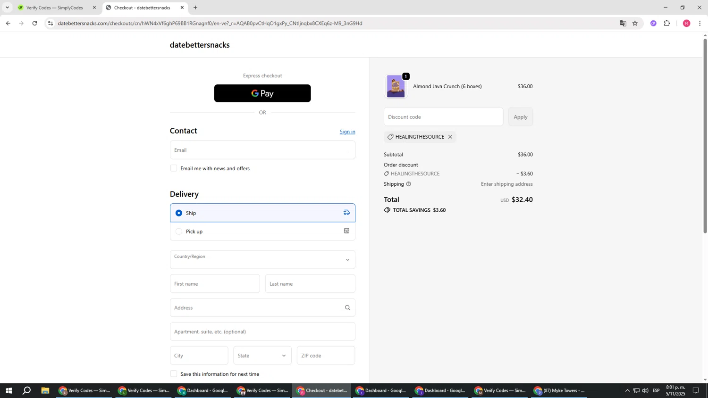Focus the Discount code field

[x=443, y=117]
